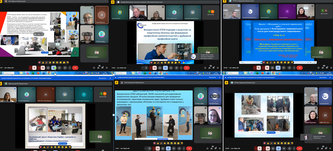Viewport: 333px width, 151px height.
Task: Leave the 10:02 meeting with the red button
Action: coord(300,148)
